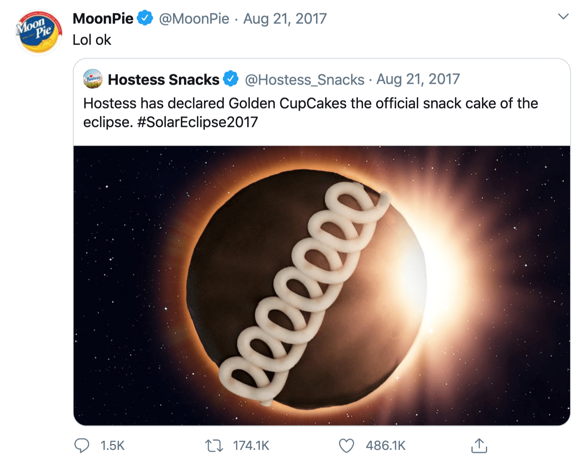The image size is (585, 464).
Task: Like the MoonPie tweet
Action: (x=346, y=445)
